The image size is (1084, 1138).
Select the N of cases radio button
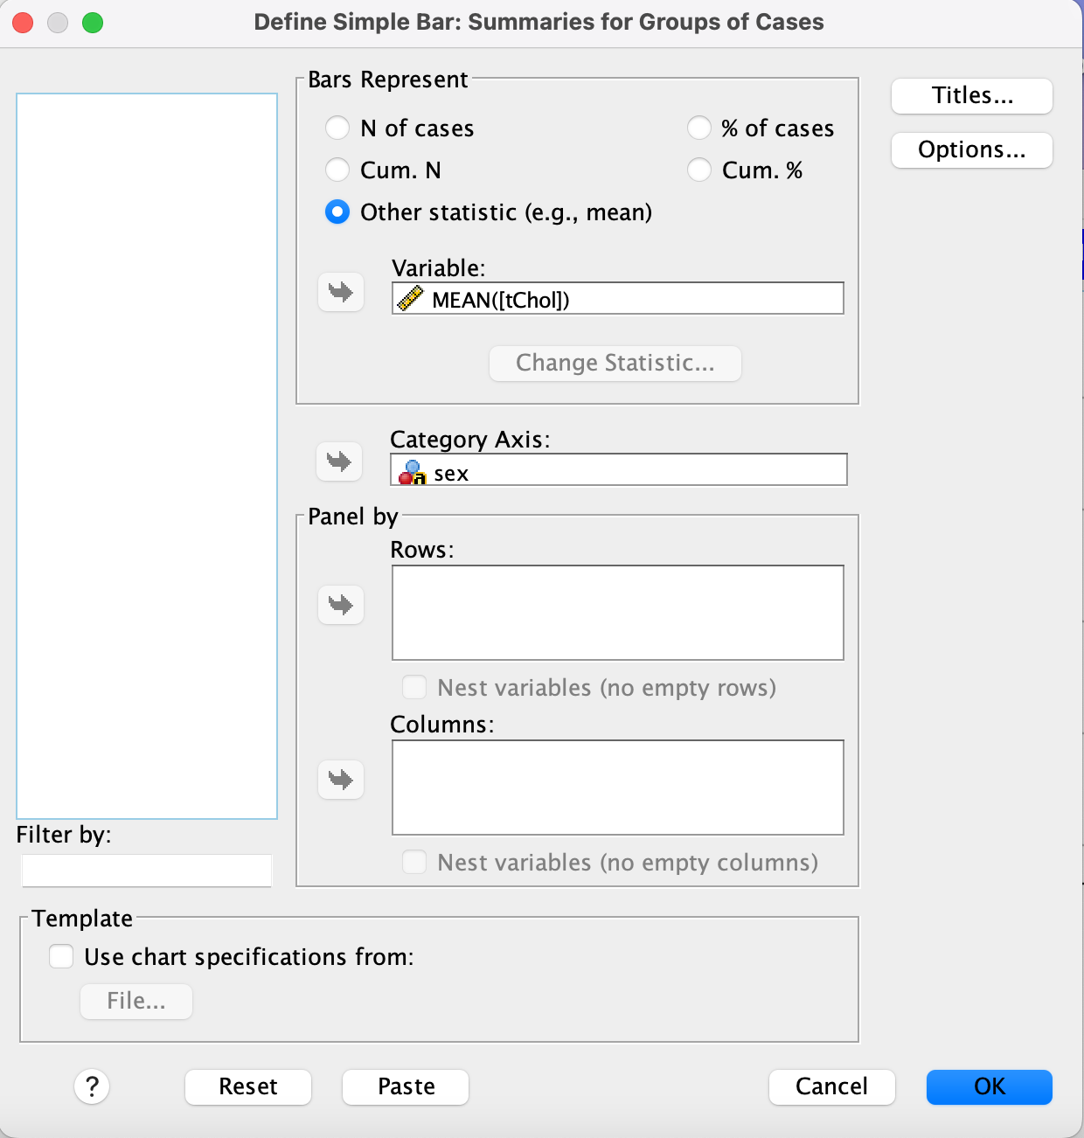click(x=337, y=128)
